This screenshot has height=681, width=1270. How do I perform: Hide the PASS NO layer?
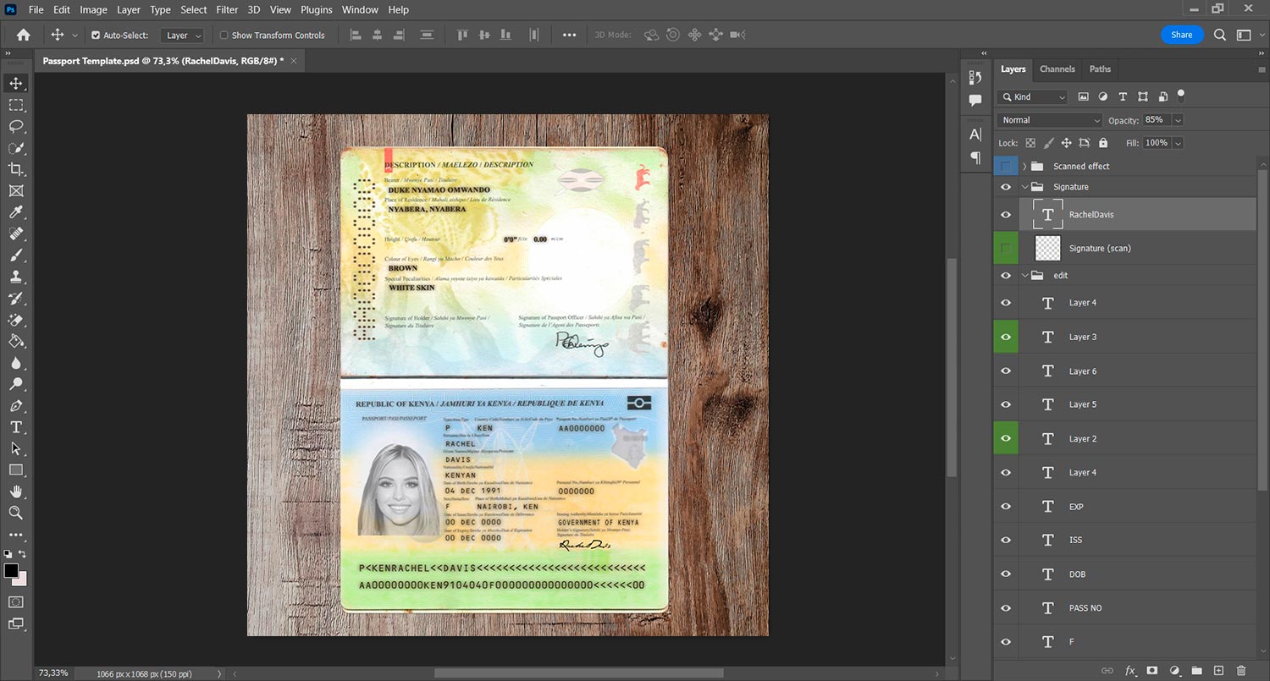click(x=1006, y=608)
